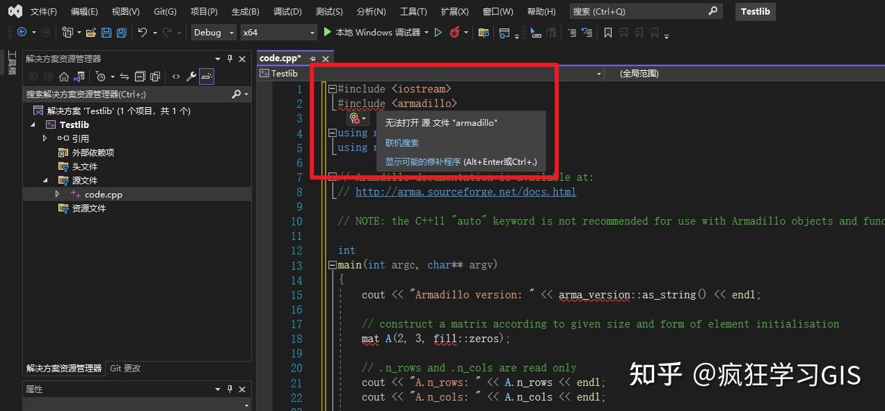Open the Git(G) menu
Image resolution: width=885 pixels, height=411 pixels.
[x=165, y=12]
